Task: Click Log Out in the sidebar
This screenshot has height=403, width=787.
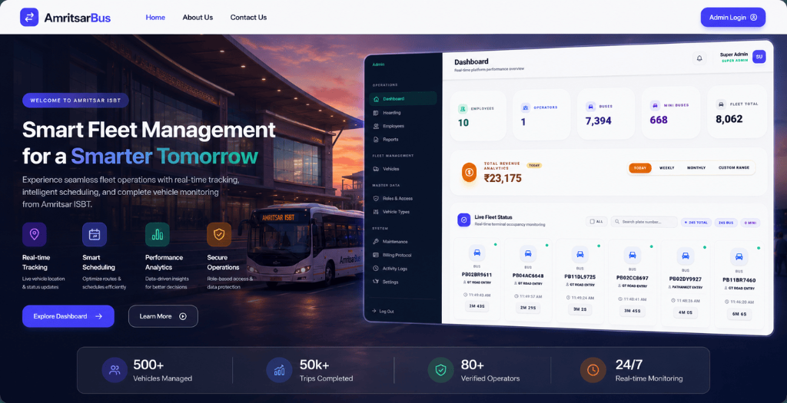Action: [383, 312]
